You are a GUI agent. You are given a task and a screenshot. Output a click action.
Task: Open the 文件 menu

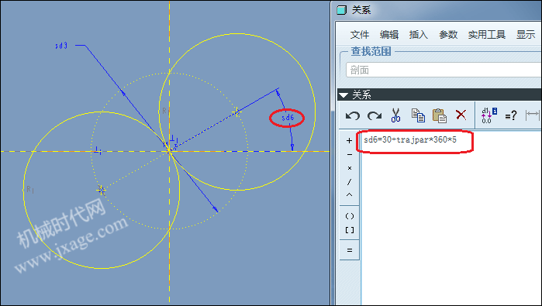click(360, 35)
